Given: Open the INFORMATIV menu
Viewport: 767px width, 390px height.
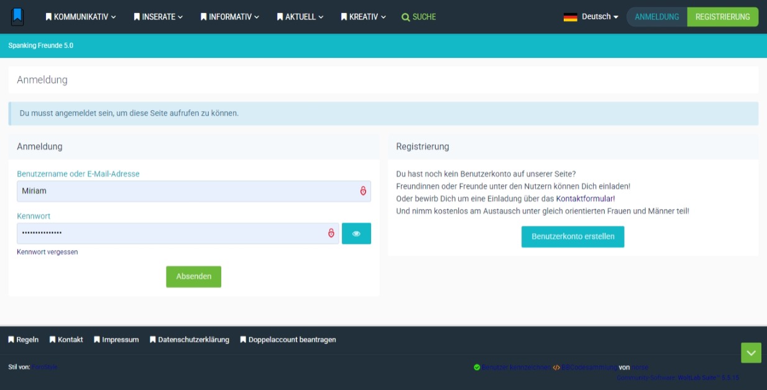Looking at the screenshot, I should point(229,17).
